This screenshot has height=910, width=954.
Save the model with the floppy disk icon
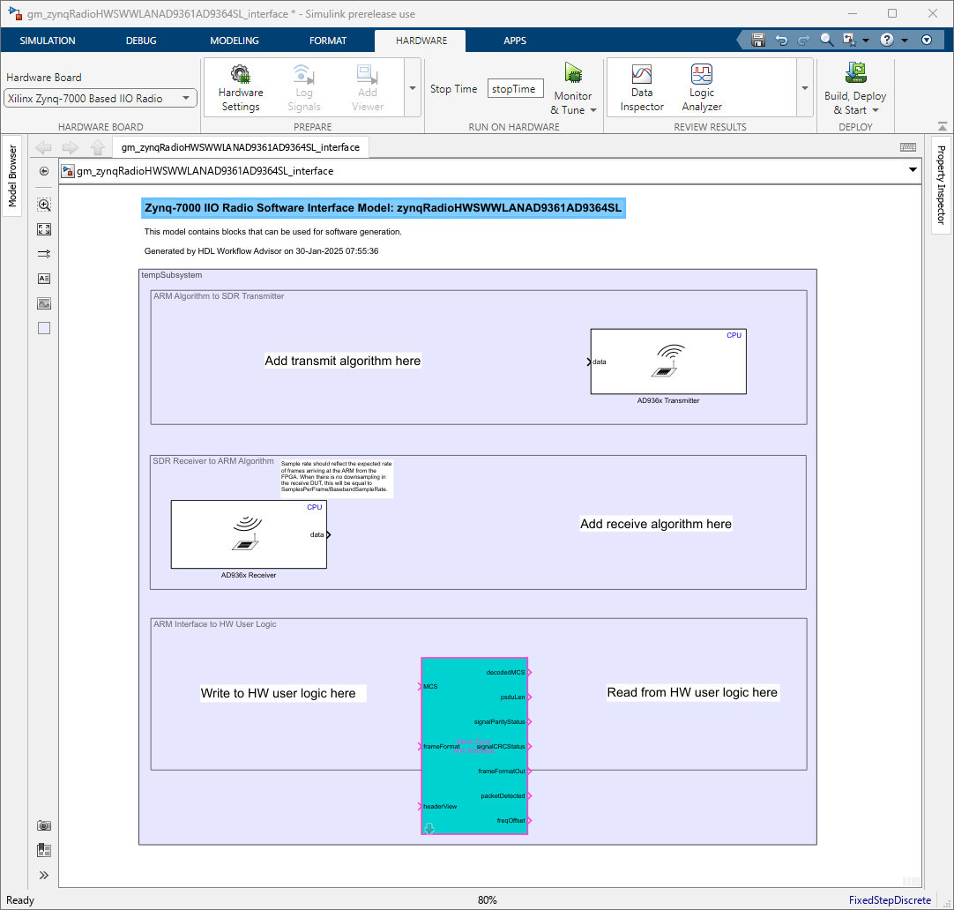[x=758, y=41]
